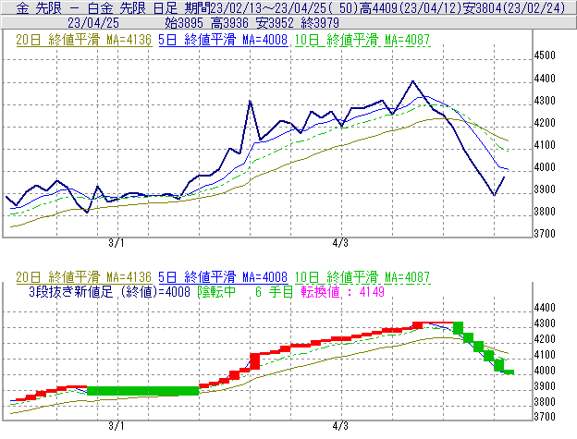Click the tall red block near 4100 in lower chart
Screen dimensions: 577x439
pos(254,361)
